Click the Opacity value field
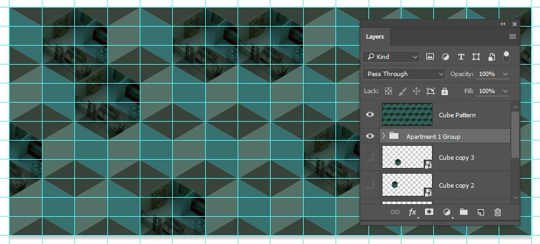 (x=487, y=74)
